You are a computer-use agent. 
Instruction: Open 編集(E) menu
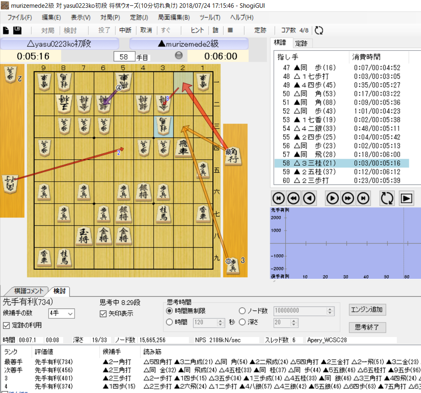[51, 17]
